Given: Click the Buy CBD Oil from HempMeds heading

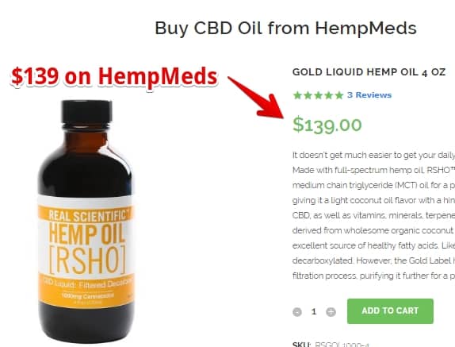Looking at the screenshot, I should pos(285,29).
